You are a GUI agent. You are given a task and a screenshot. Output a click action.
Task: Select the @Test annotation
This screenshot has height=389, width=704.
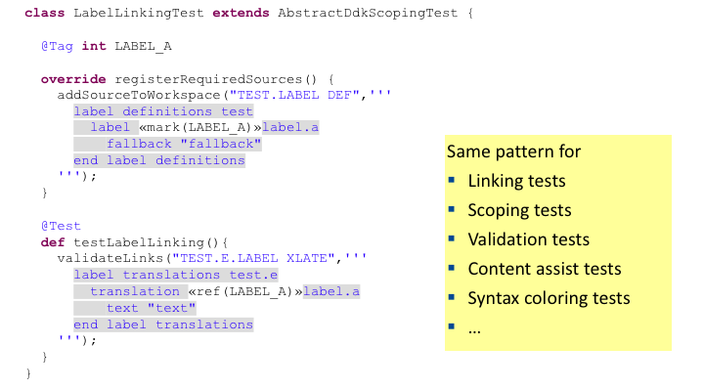point(61,226)
